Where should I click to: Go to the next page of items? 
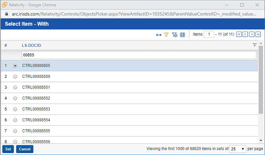point(252,34)
